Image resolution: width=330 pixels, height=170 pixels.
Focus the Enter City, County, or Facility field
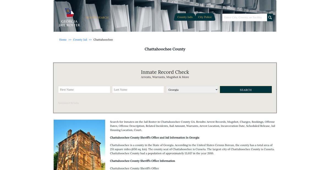(x=244, y=18)
